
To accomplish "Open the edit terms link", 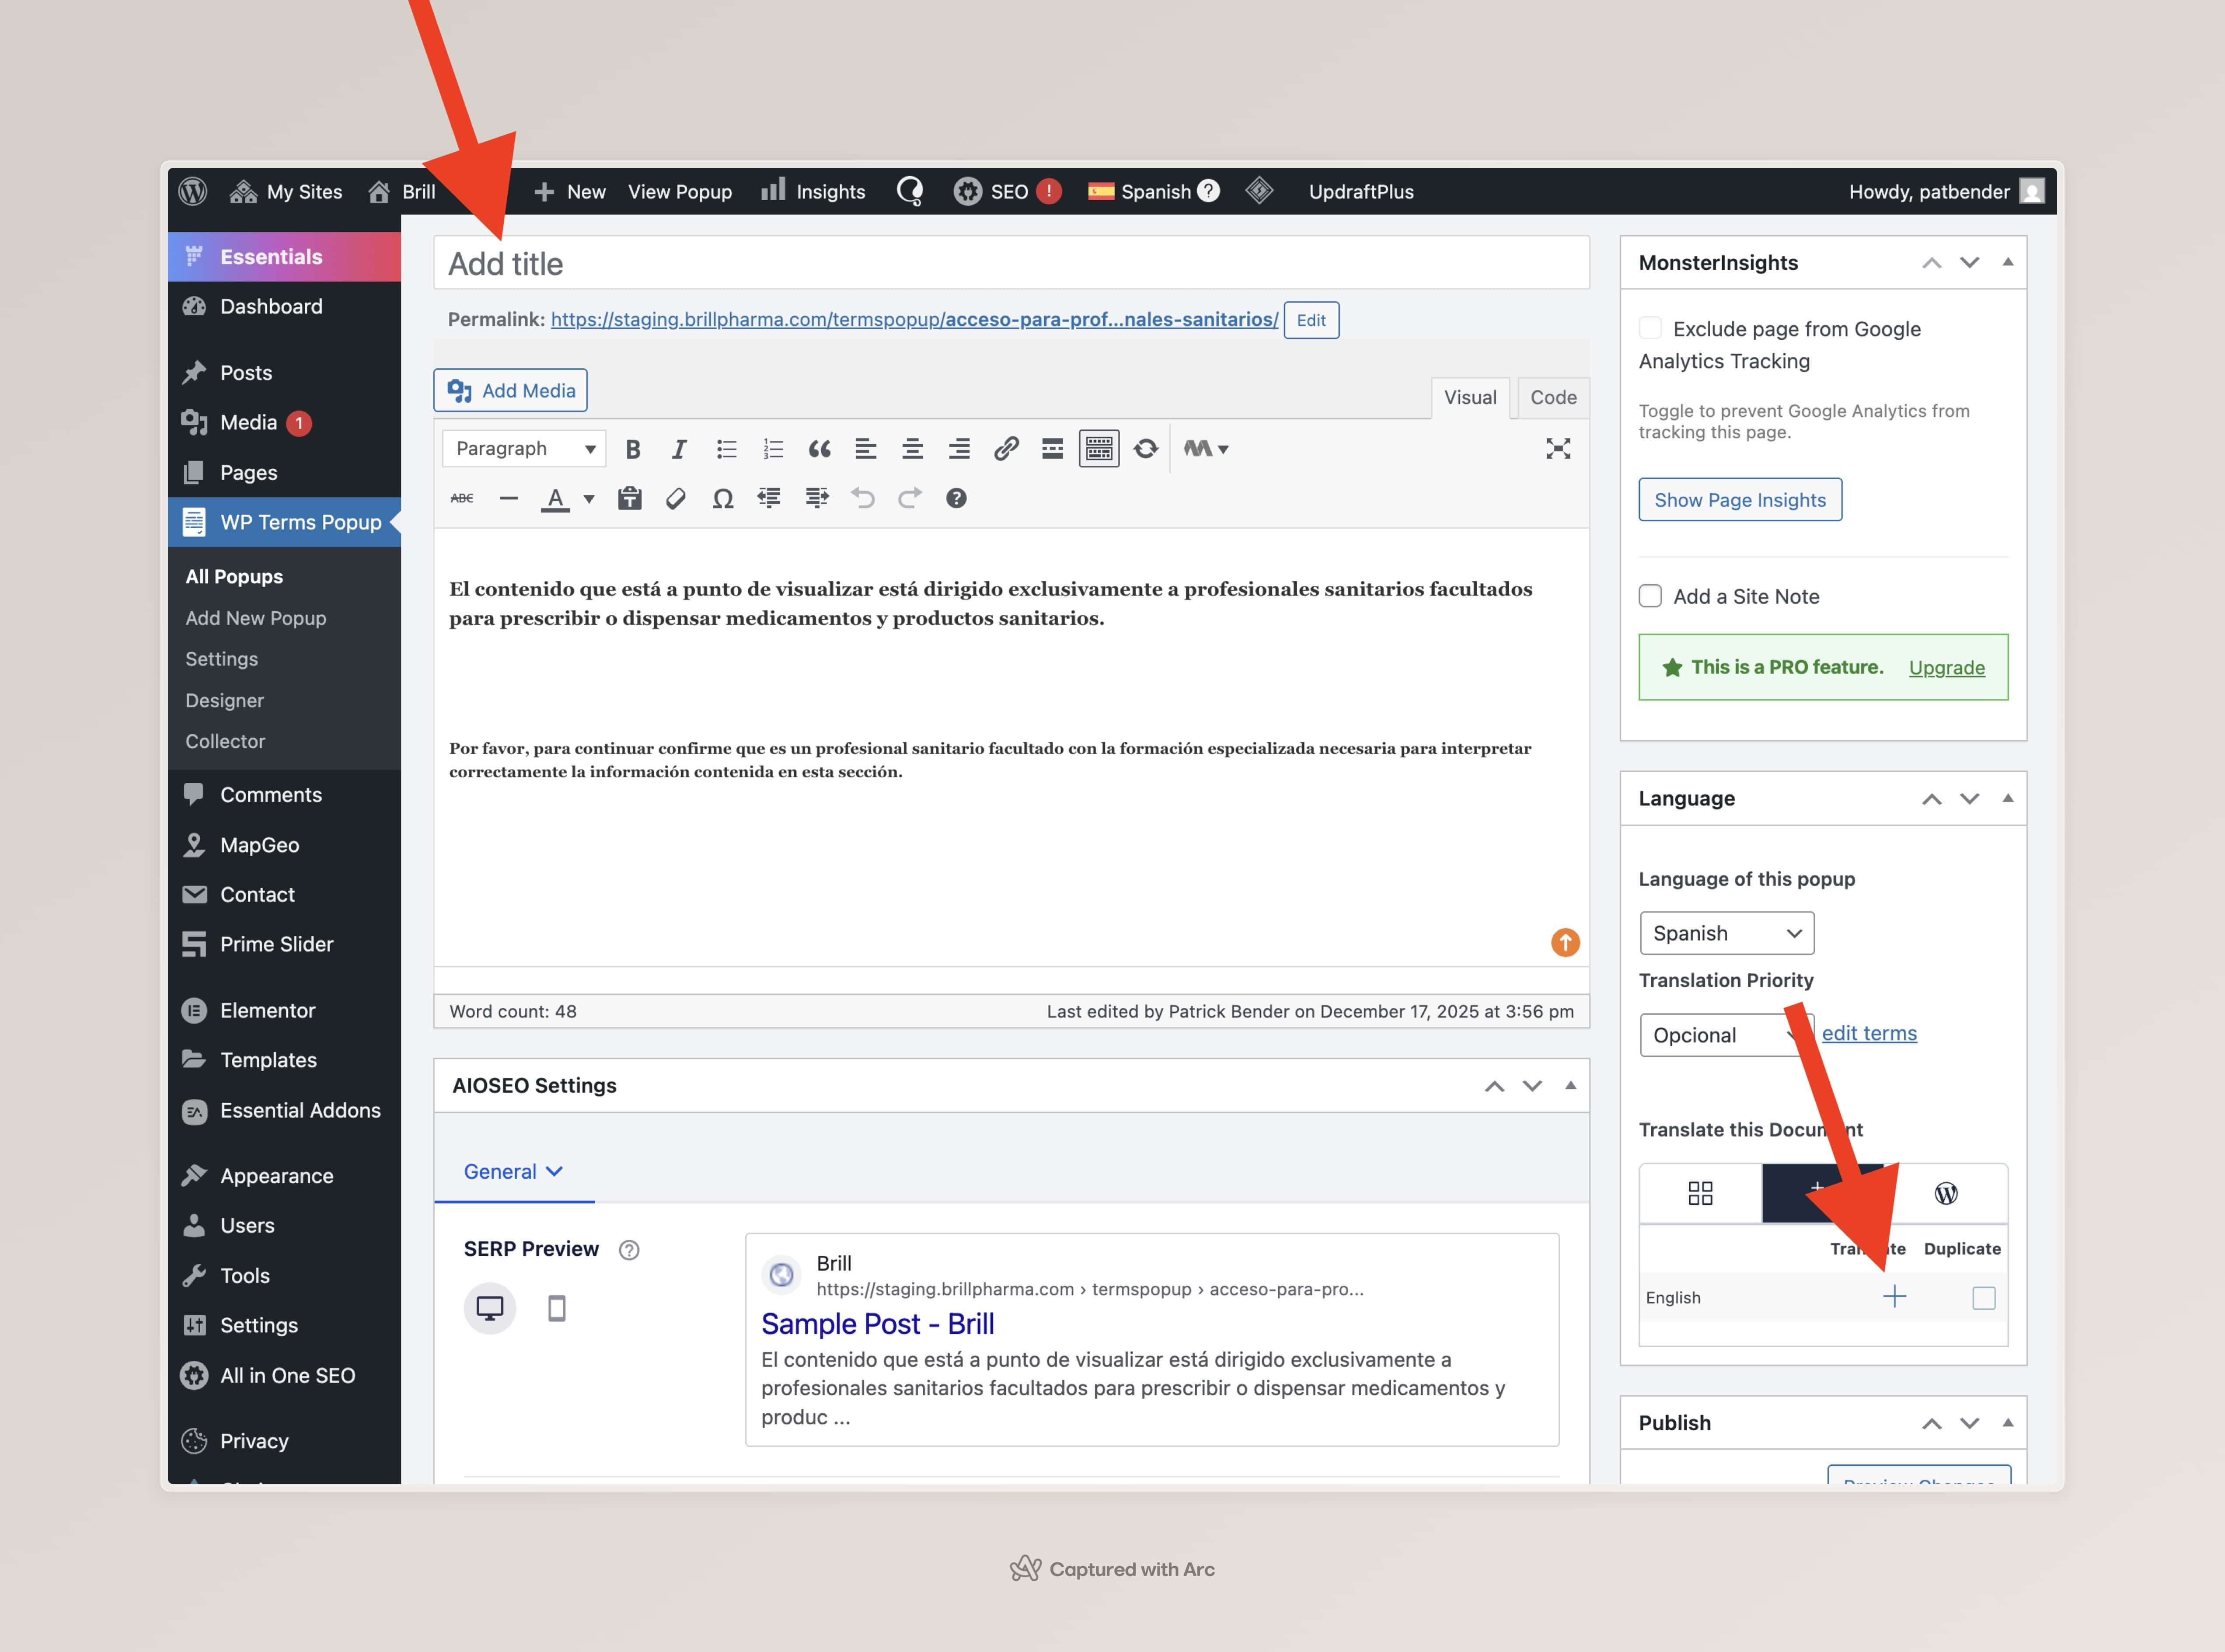I will (x=1868, y=1033).
